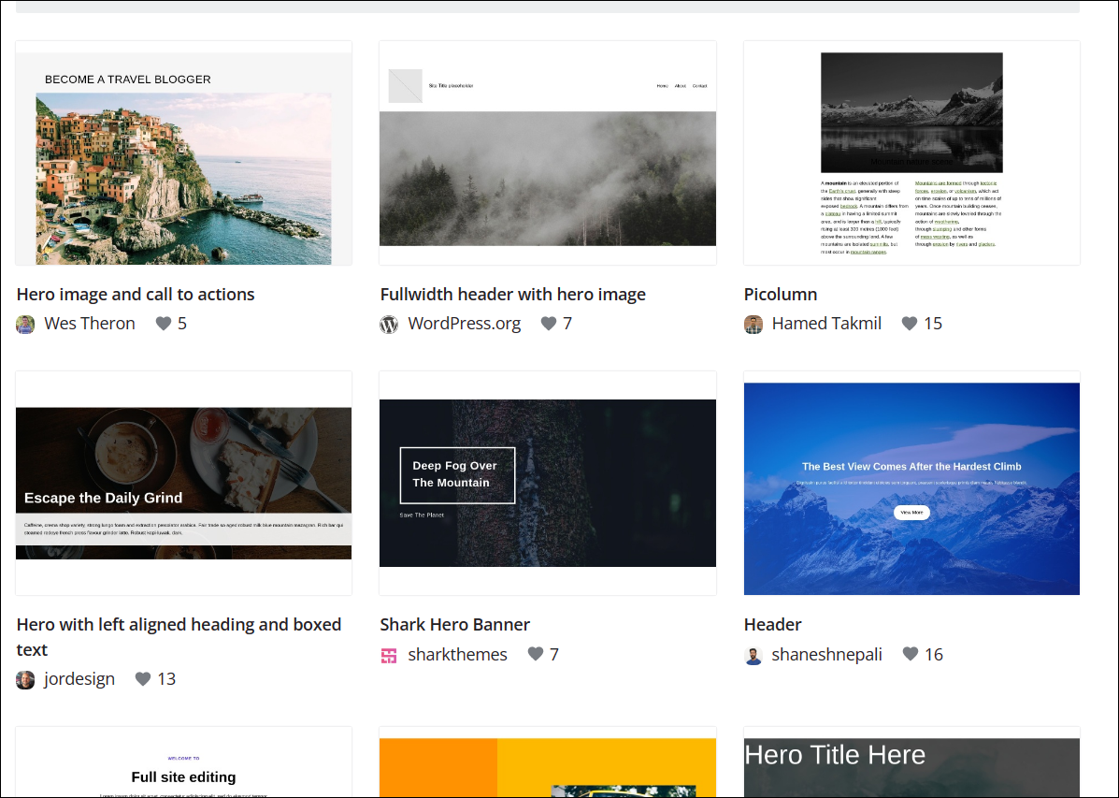The image size is (1119, 798).
Task: Click shaneshnepali's avatar icon
Action: (753, 655)
